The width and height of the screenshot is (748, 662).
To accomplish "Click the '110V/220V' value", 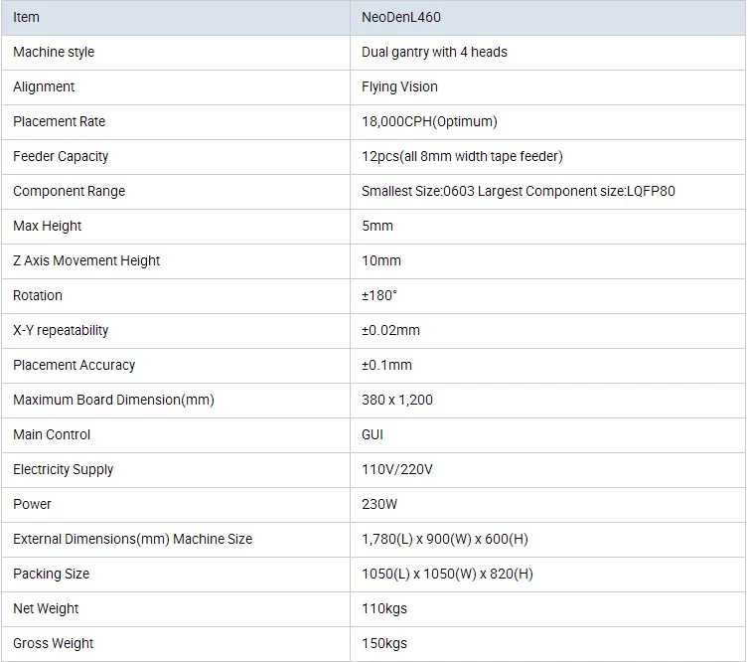I will click(397, 469).
